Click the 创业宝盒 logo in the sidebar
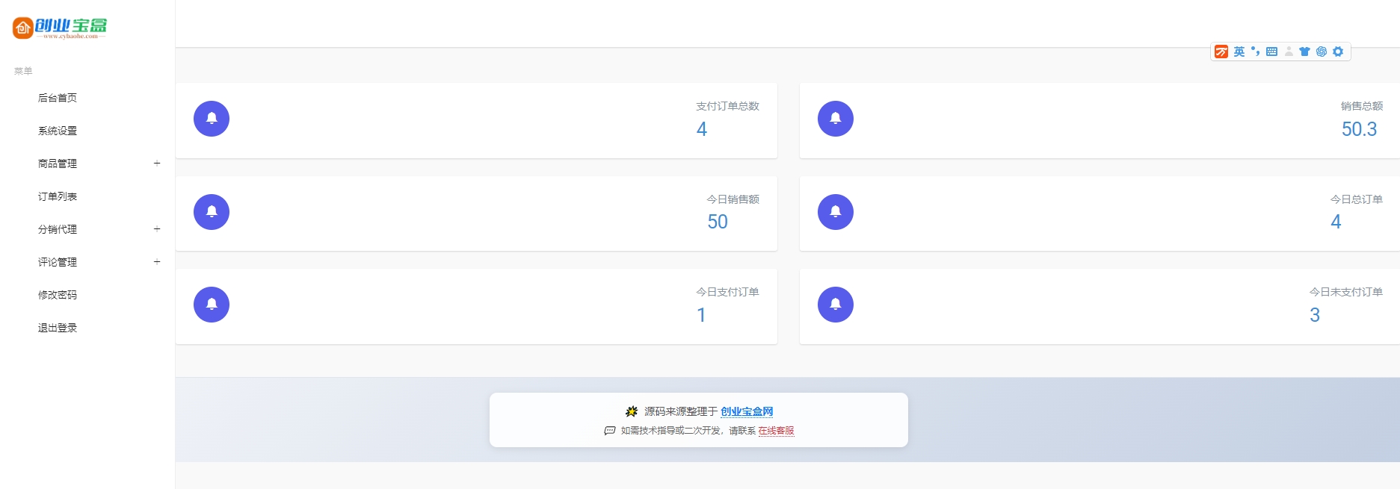The height and width of the screenshot is (489, 1400). tap(60, 28)
